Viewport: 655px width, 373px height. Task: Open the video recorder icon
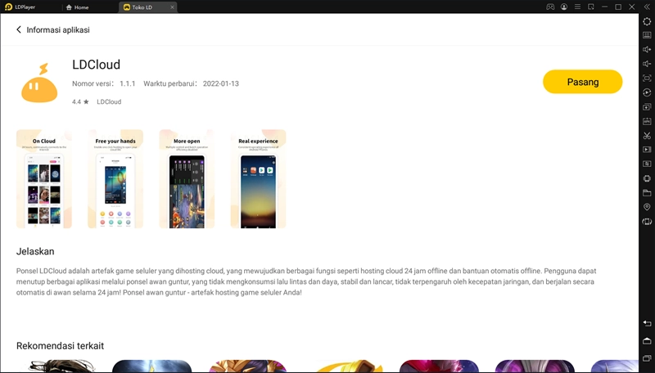click(x=647, y=150)
